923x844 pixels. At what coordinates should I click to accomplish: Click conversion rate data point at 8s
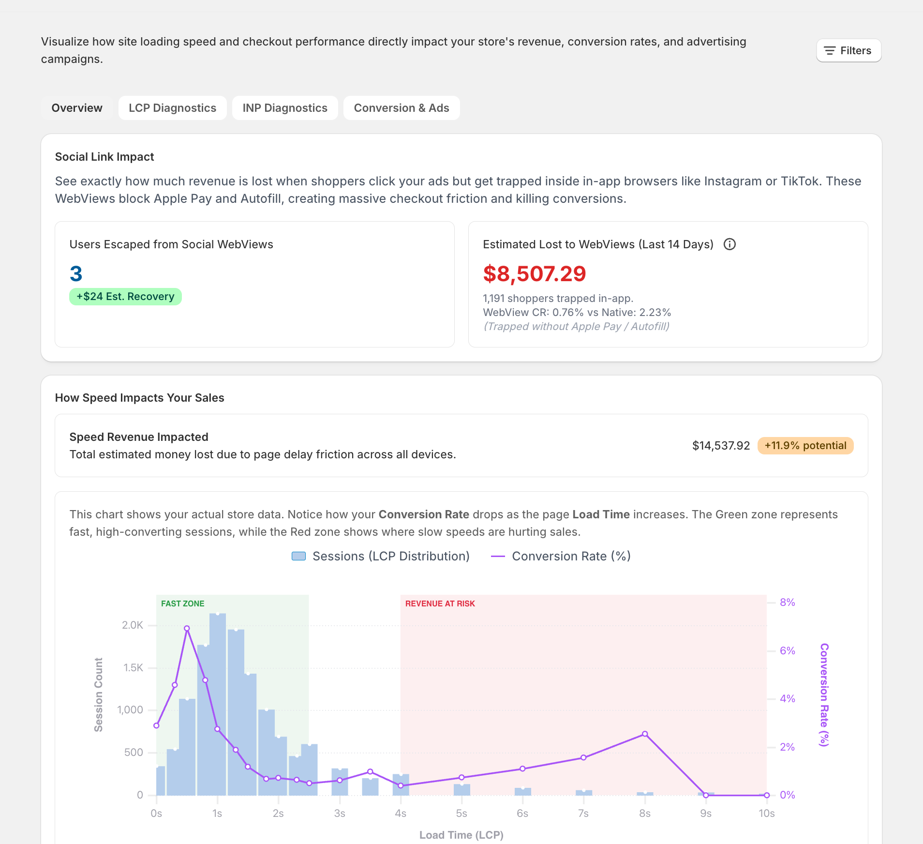(x=645, y=734)
